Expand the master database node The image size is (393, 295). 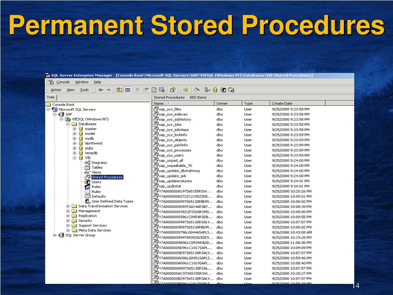click(74, 129)
